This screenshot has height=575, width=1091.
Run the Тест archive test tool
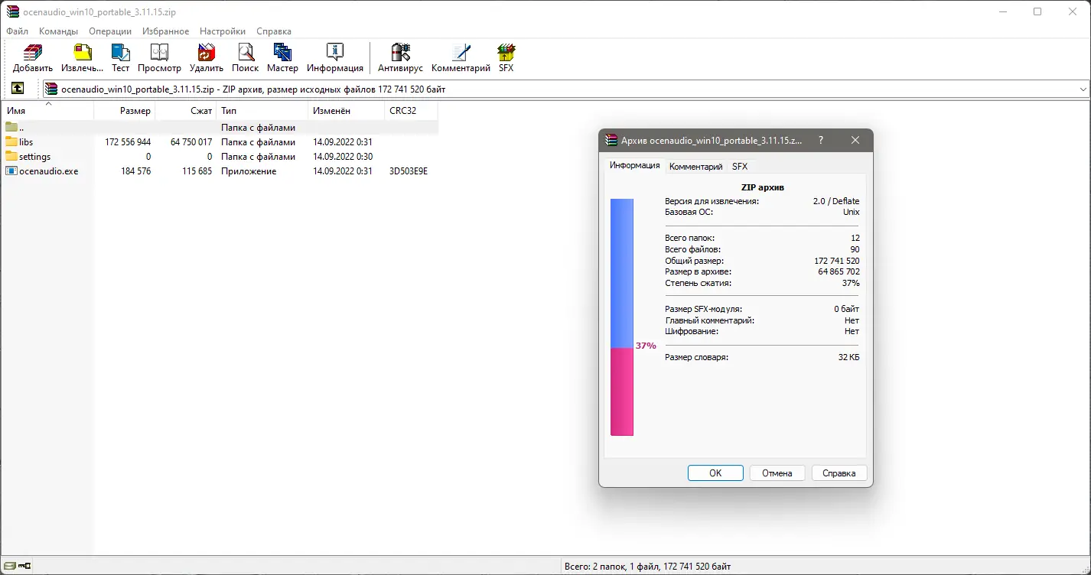click(121, 53)
